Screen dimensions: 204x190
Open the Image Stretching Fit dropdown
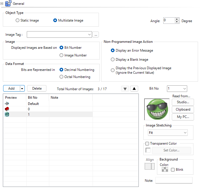[x=168, y=133]
